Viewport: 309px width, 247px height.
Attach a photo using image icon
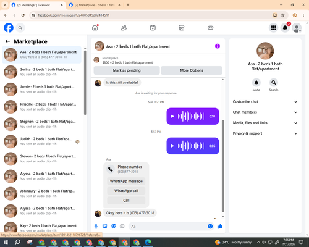coord(105,227)
